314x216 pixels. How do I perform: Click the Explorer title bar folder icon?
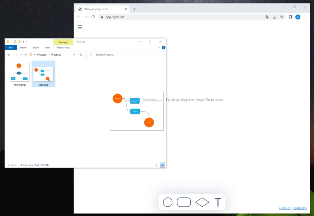click(8, 42)
